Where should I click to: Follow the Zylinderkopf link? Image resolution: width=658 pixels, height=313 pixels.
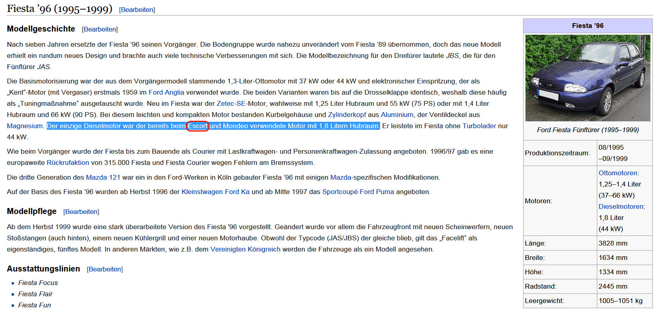coord(347,115)
